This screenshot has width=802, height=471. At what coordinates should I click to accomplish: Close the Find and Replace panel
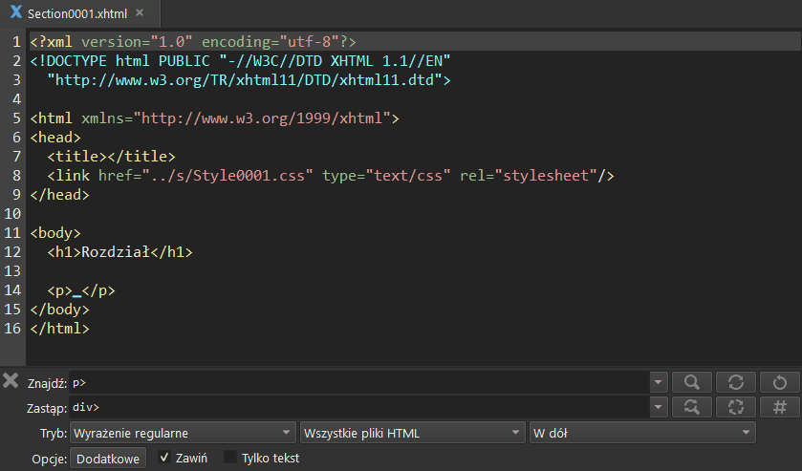click(11, 381)
